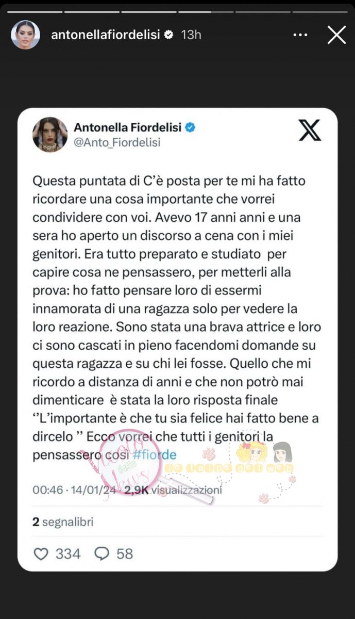Viewport: 355px width, 619px height.
Task: Open the @Anto_Fiordelisi handle
Action: [x=117, y=142]
